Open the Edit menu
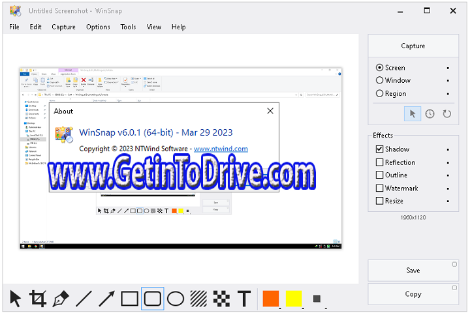 click(x=35, y=27)
